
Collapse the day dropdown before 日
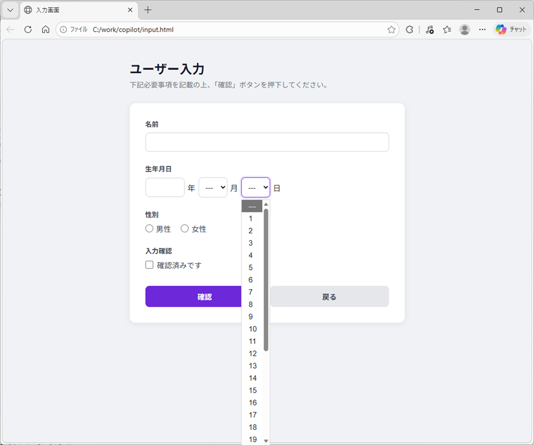click(x=256, y=187)
